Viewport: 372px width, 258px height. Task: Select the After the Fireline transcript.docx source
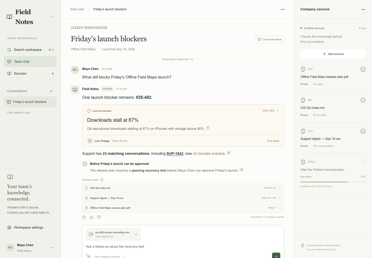tap(363, 162)
